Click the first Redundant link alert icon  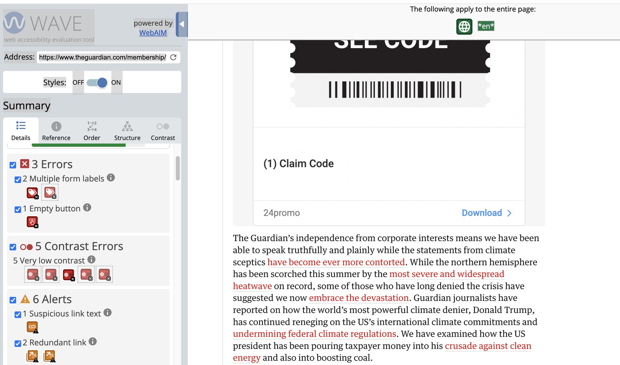pyautogui.click(x=32, y=356)
